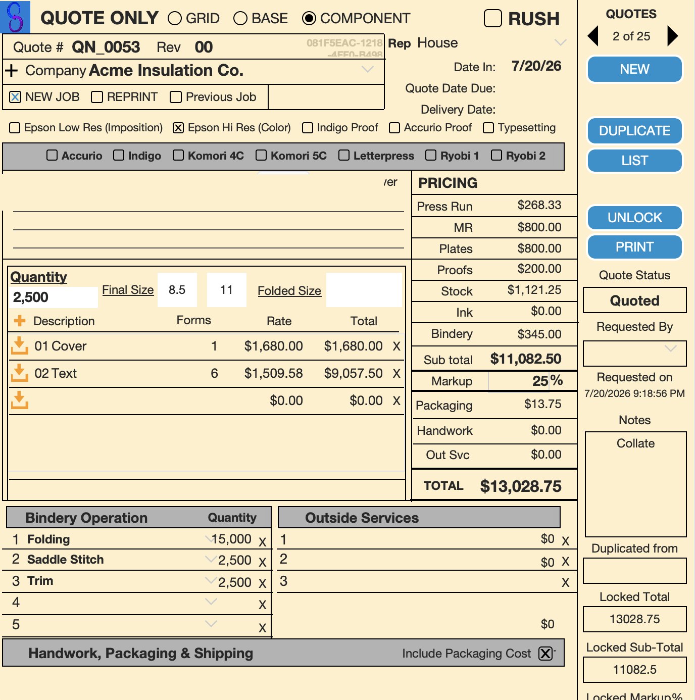Enable Indigo Proof checkbox
This screenshot has width=695, height=700.
308,128
